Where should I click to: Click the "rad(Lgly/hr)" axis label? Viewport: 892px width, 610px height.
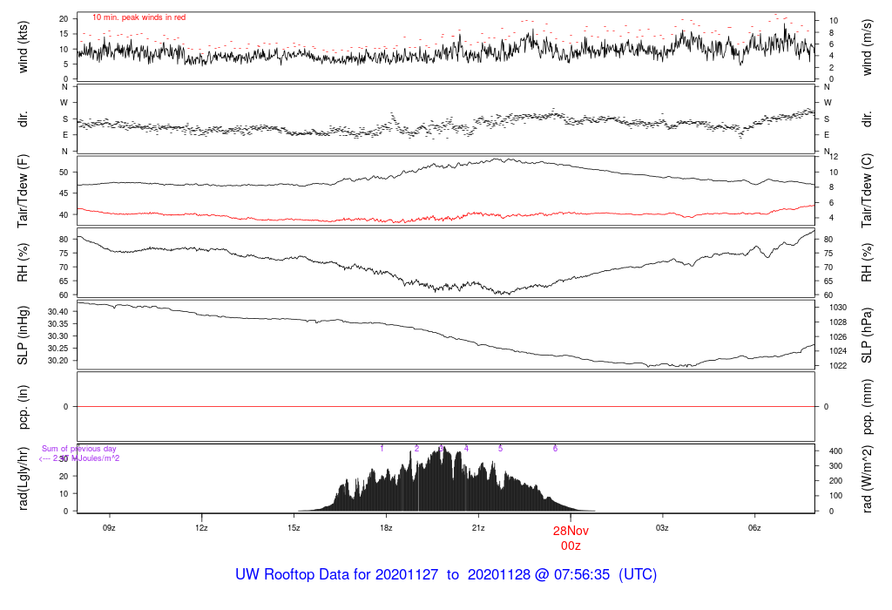coord(23,478)
